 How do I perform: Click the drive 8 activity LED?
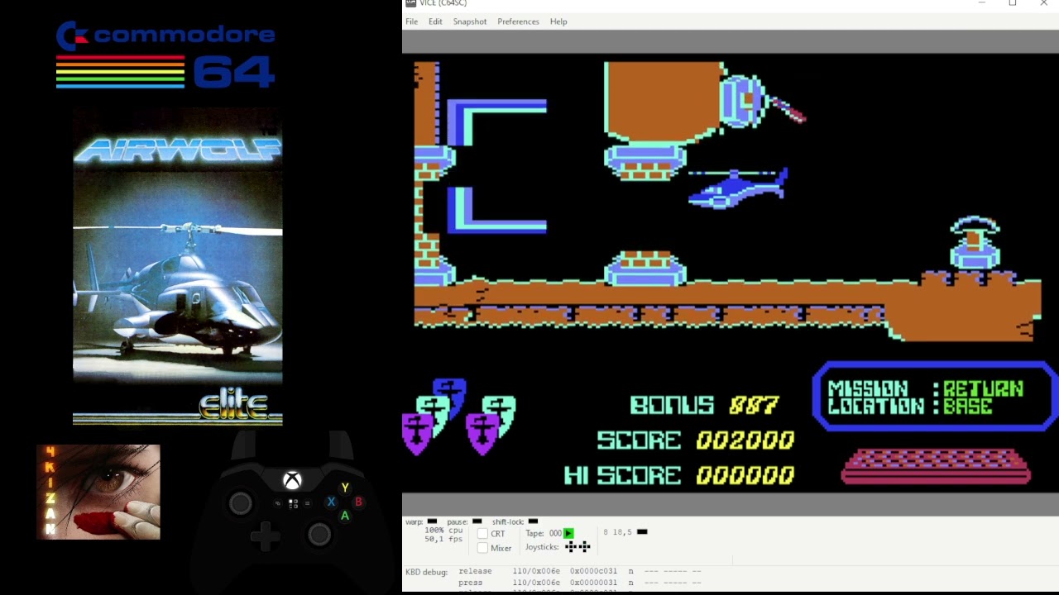click(x=642, y=532)
